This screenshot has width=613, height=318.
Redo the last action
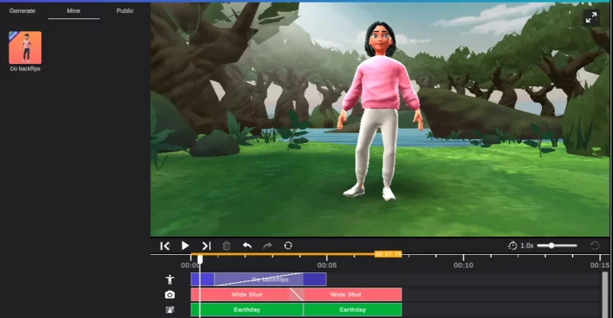[x=267, y=245]
